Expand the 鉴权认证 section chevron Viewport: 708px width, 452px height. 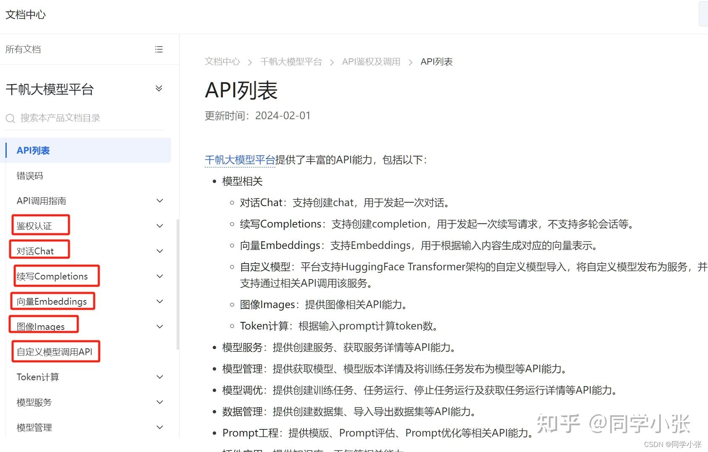tap(160, 225)
